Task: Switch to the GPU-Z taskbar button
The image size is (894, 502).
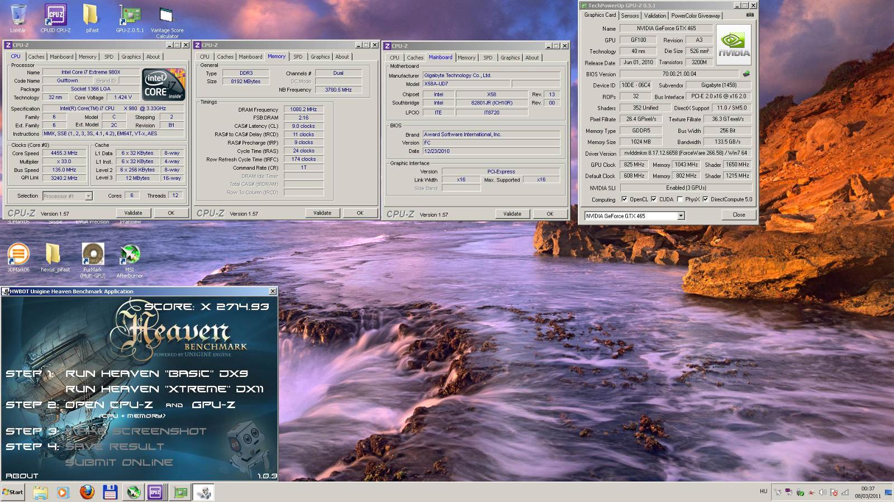Action: 180,492
